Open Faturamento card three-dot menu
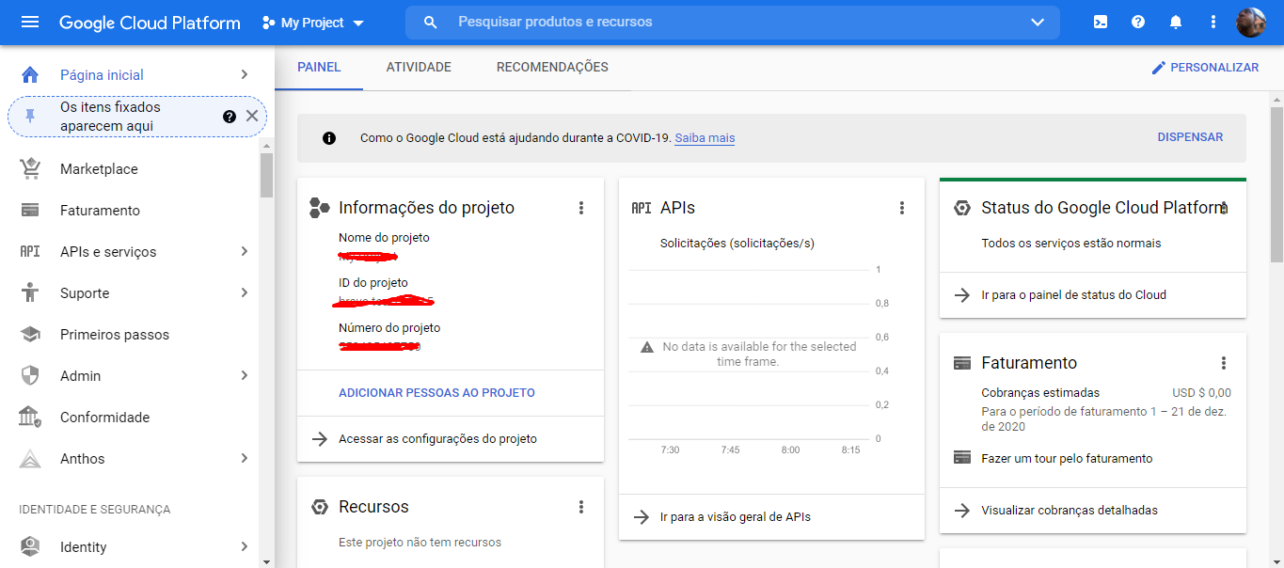The width and height of the screenshot is (1284, 568). pyautogui.click(x=1224, y=363)
